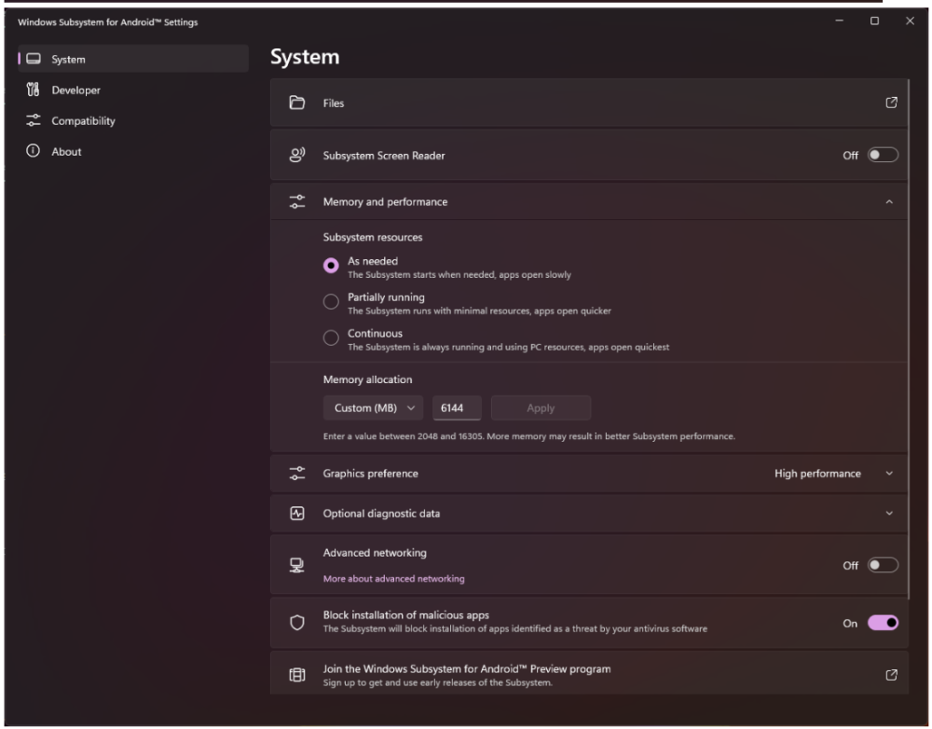Image resolution: width=932 pixels, height=729 pixels.
Task: Click the Graphics preference sliders icon
Action: 297,474
